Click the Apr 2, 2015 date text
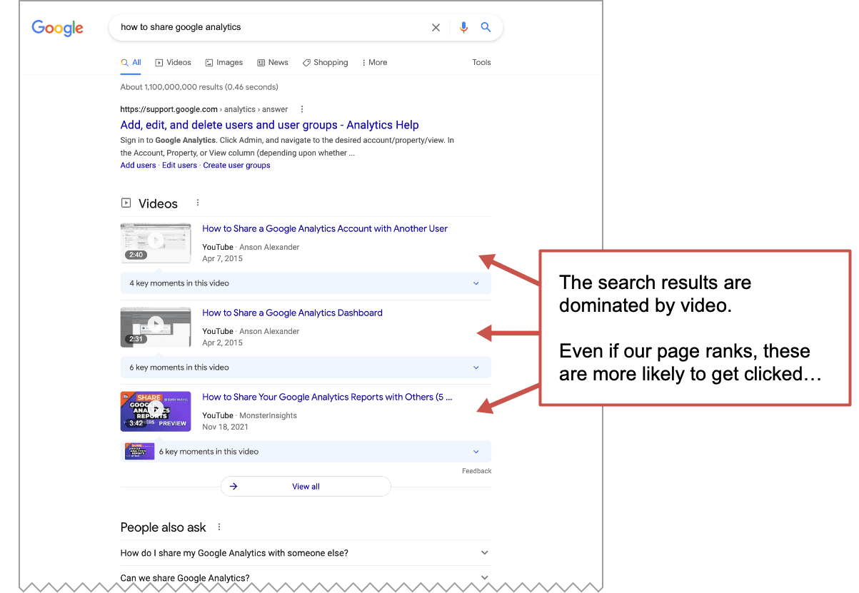 tap(222, 343)
